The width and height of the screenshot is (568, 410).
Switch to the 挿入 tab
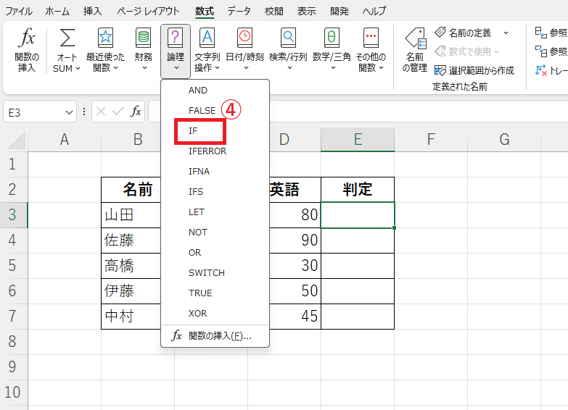click(92, 11)
